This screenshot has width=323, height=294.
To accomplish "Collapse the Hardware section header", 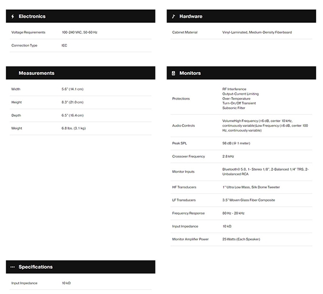I will pyautogui.click(x=241, y=17).
